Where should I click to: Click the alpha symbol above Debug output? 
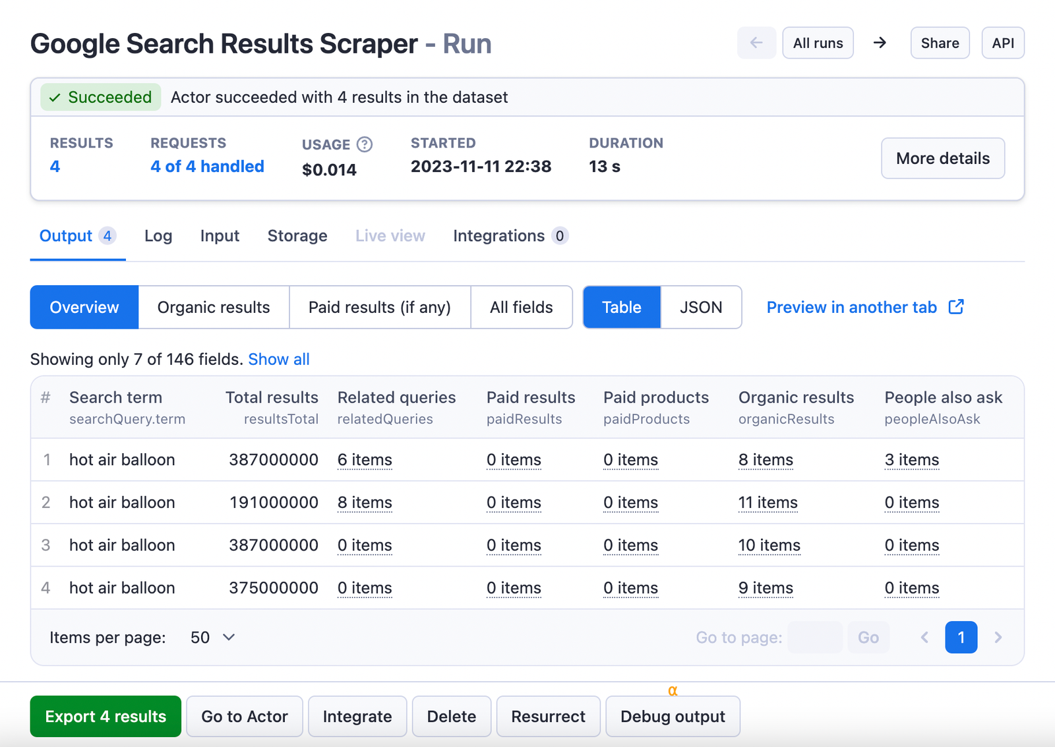pos(673,690)
